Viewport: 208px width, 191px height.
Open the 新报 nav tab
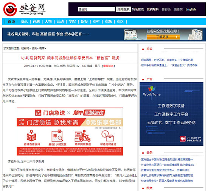[x=84, y=22]
